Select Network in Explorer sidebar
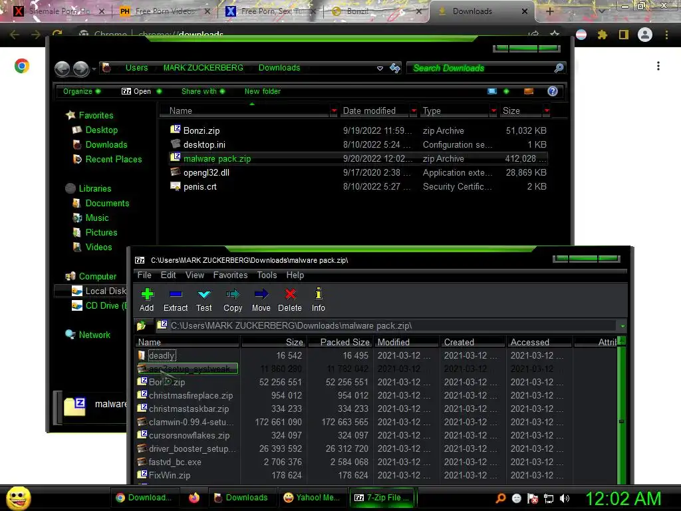This screenshot has width=681, height=511. coord(94,335)
